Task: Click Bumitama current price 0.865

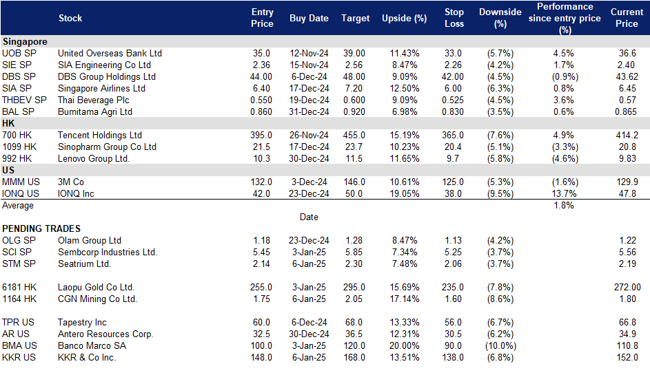Action: [x=626, y=111]
